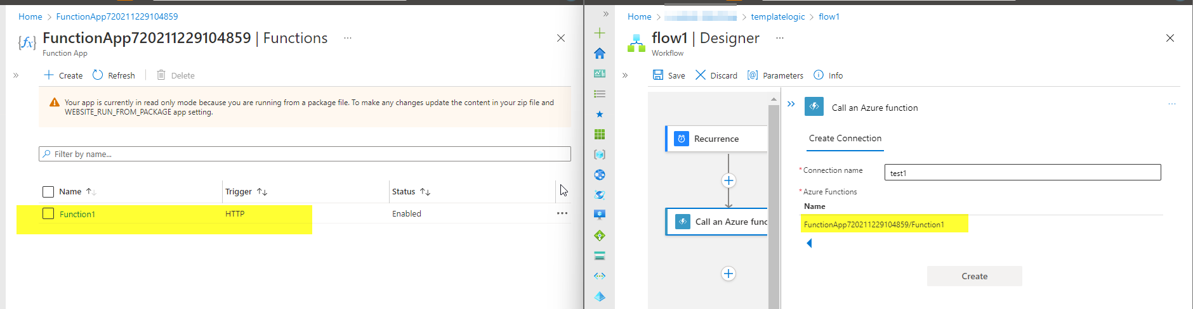Open Azure Cosmos DB planet icon
1193x309 pixels.
(x=600, y=195)
